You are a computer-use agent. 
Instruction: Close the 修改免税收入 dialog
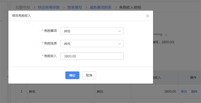[147, 16]
